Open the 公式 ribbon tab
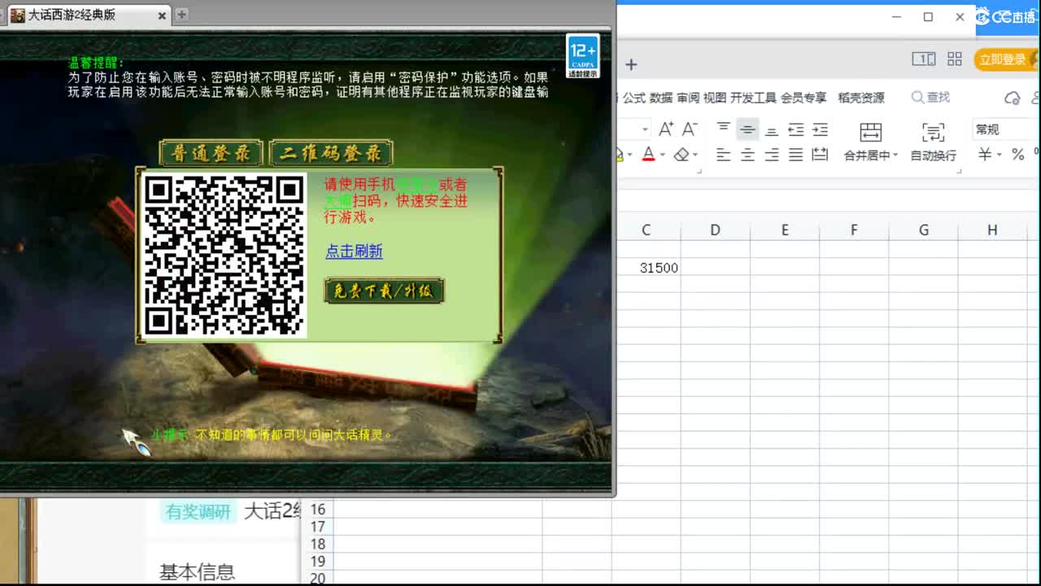Viewport: 1041px width, 586px height. 634,98
